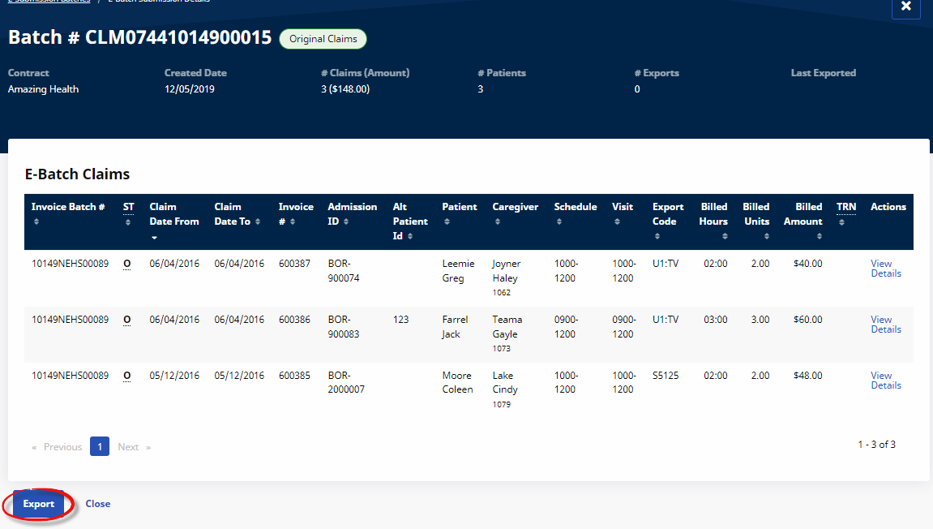Sort table by ST column
The image size is (933, 529).
click(x=128, y=208)
